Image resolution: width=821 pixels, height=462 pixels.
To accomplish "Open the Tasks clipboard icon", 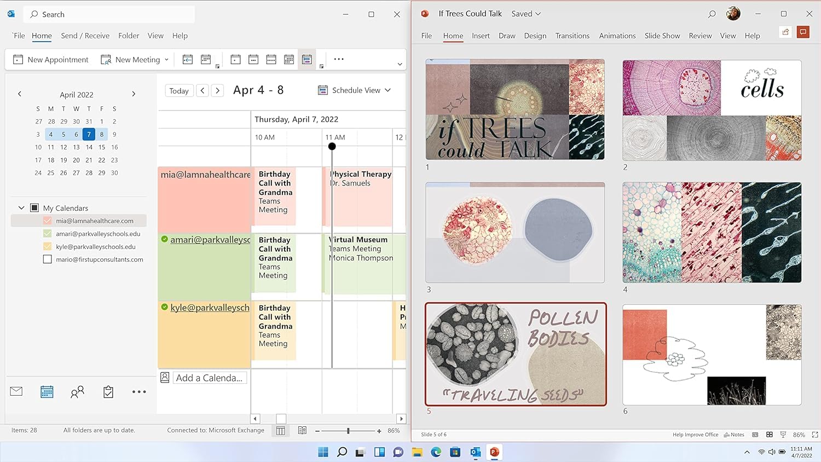I will click(108, 391).
